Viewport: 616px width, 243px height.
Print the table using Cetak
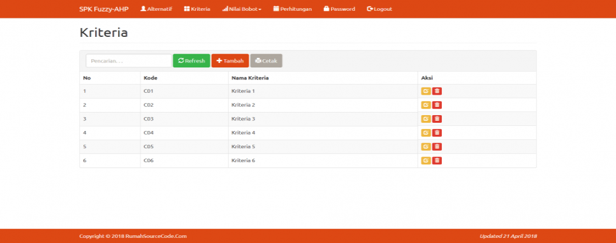click(266, 61)
